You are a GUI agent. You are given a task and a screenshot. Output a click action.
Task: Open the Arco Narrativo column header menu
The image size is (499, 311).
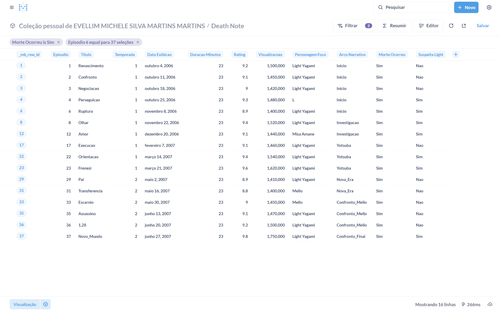pos(352,55)
